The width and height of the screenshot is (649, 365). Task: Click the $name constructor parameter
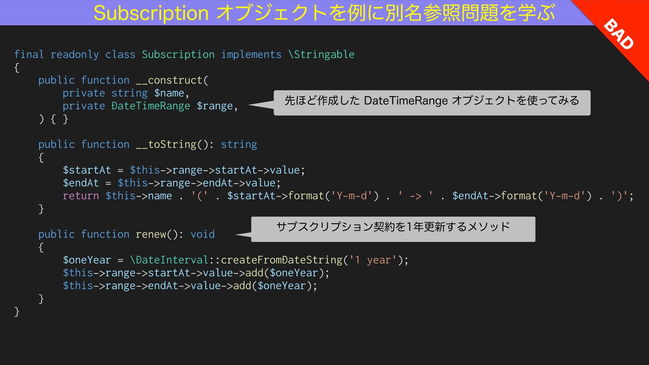tap(169, 93)
